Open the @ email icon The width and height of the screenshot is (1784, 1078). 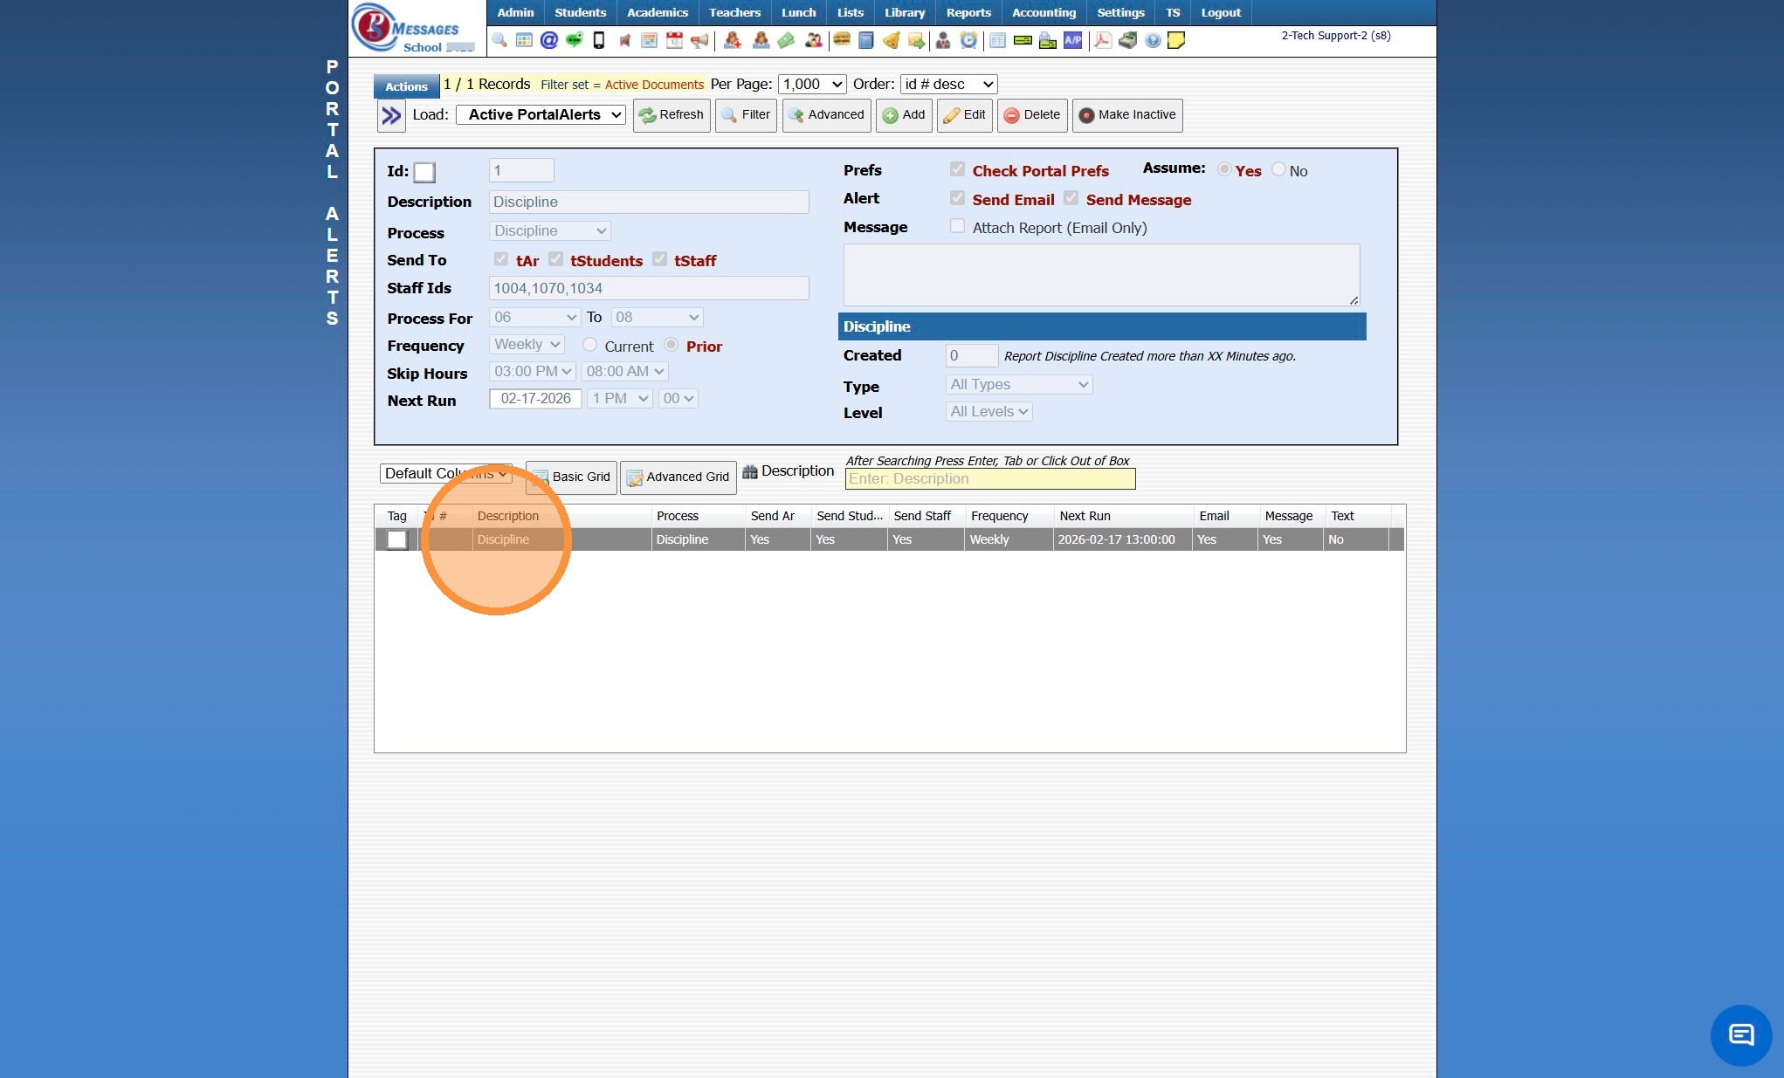click(548, 40)
